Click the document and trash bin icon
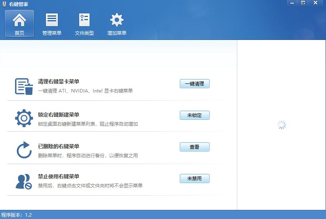This screenshot has width=326, height=219. pyautogui.click(x=24, y=86)
